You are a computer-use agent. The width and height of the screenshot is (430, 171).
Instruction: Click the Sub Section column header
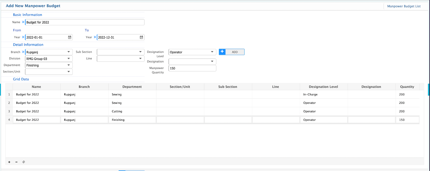coord(228,87)
